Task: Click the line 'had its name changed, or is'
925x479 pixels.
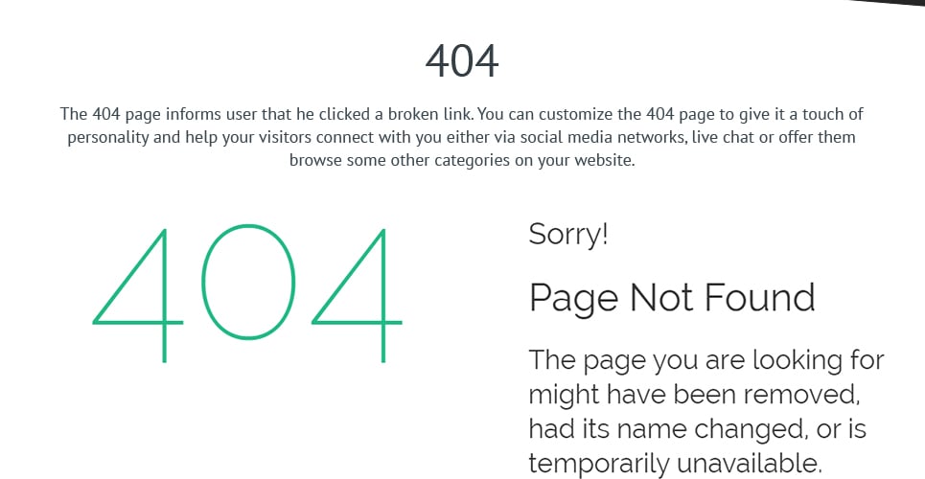Action: click(x=697, y=429)
